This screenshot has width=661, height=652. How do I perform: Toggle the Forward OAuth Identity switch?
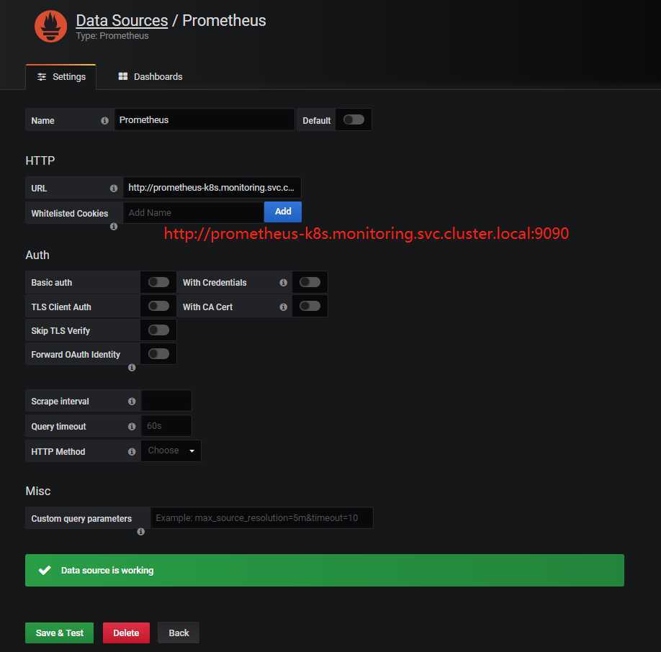coord(158,354)
